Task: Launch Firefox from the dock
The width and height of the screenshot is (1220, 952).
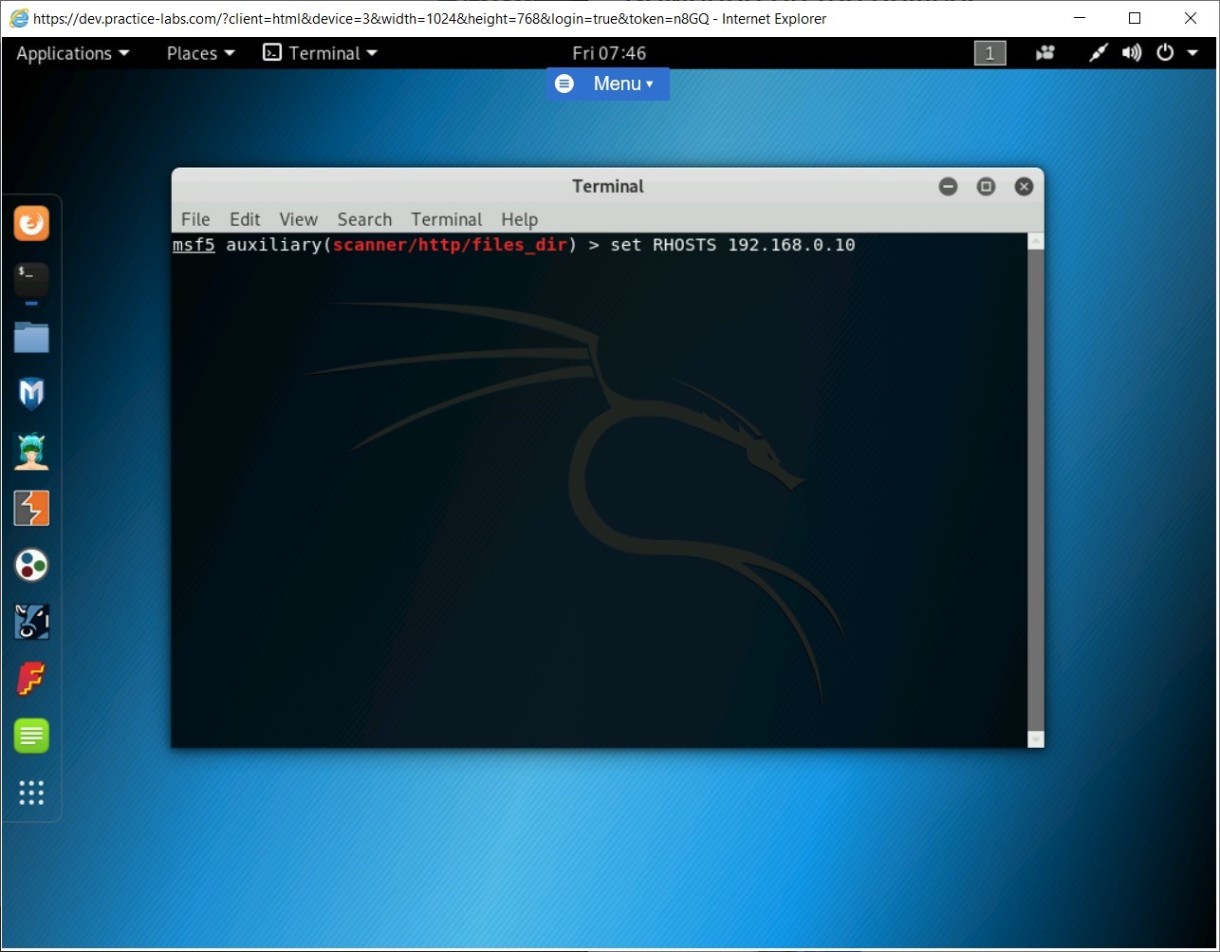Action: [31, 223]
